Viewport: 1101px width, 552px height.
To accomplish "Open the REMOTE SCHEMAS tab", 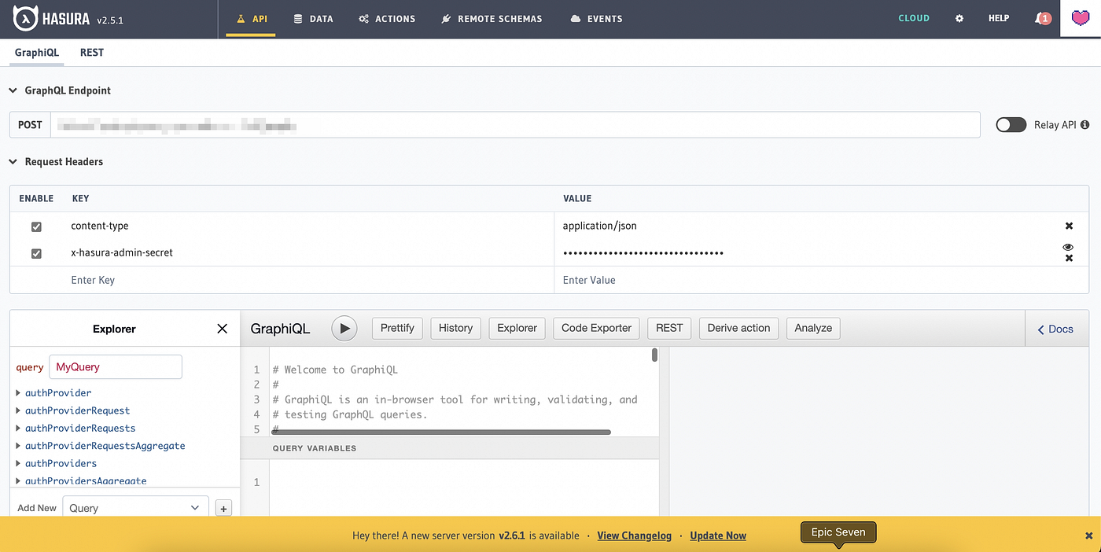I will click(x=492, y=19).
